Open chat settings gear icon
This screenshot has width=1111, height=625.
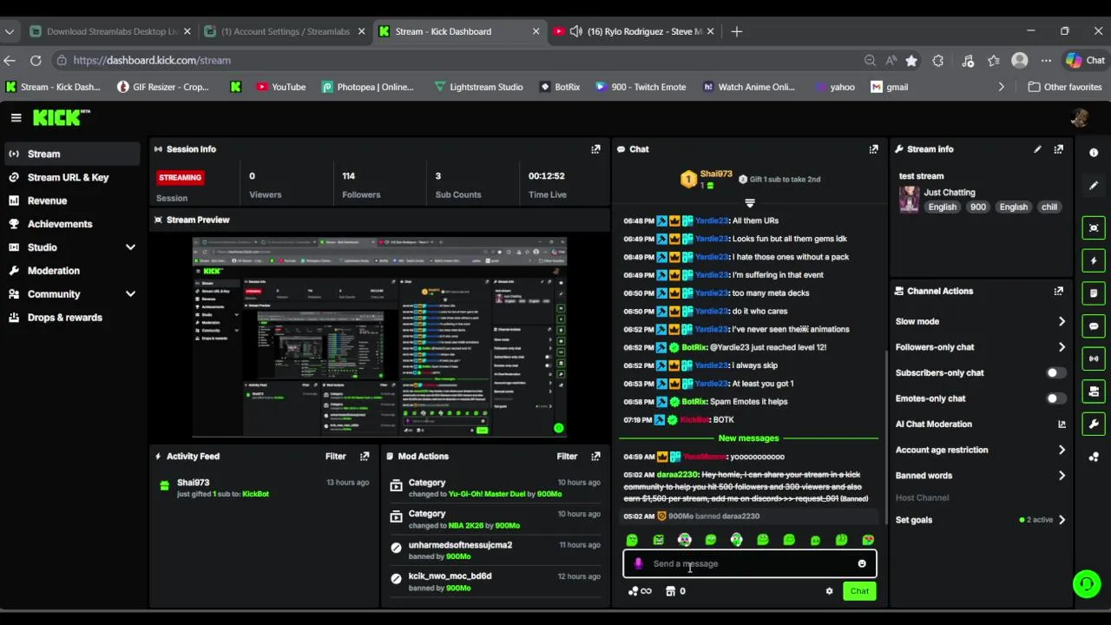click(829, 591)
